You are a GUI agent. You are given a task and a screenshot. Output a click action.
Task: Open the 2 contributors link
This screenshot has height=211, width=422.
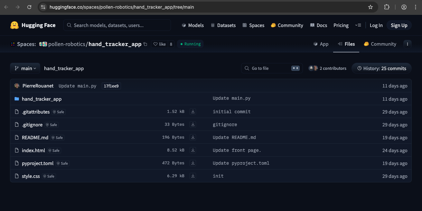[x=333, y=69]
